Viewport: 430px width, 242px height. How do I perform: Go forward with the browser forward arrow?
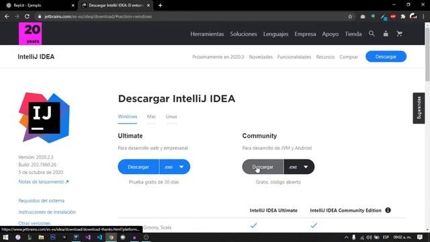point(17,16)
